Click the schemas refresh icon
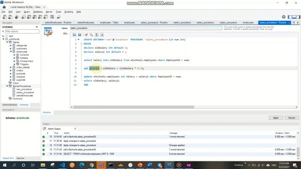Image resolution: width=301 pixels, height=169 pixels. (x=37, y=27)
